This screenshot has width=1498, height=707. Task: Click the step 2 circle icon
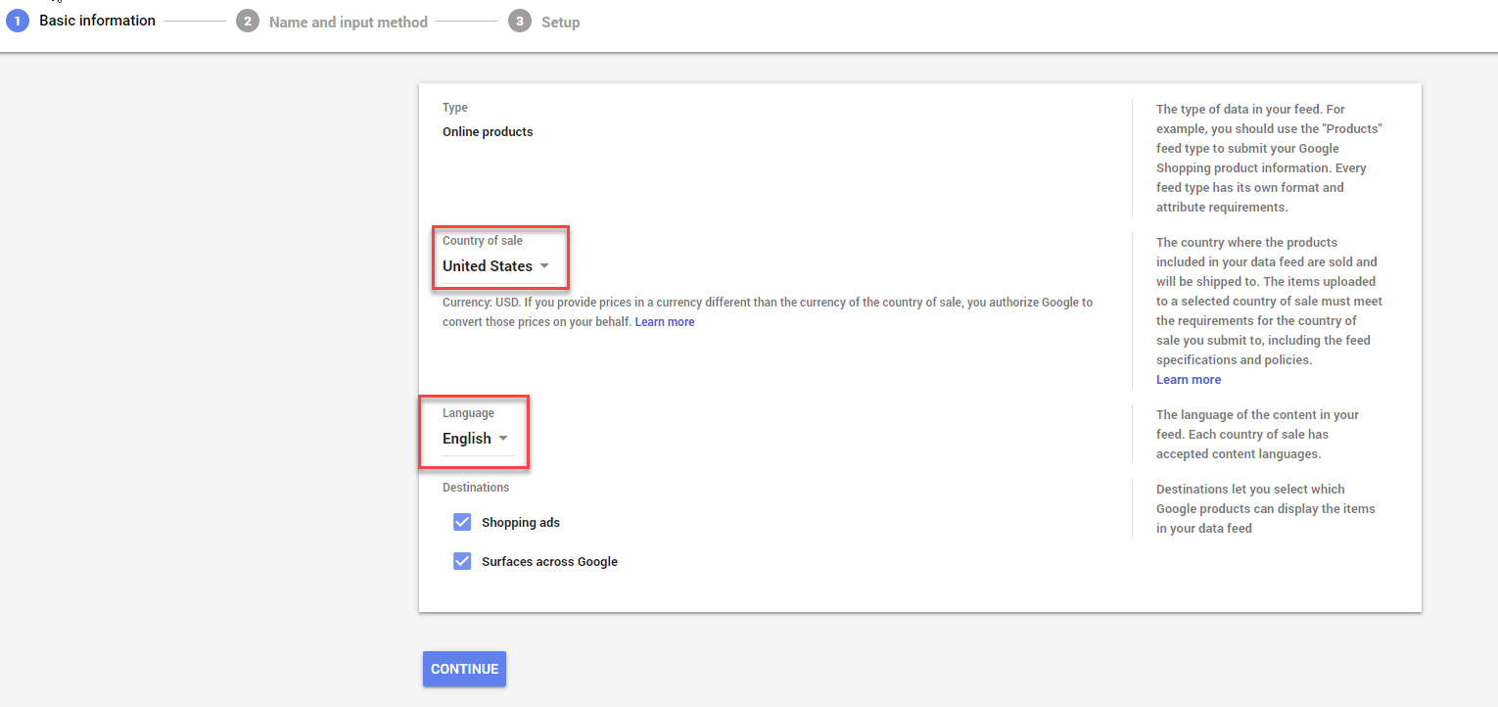click(x=247, y=22)
